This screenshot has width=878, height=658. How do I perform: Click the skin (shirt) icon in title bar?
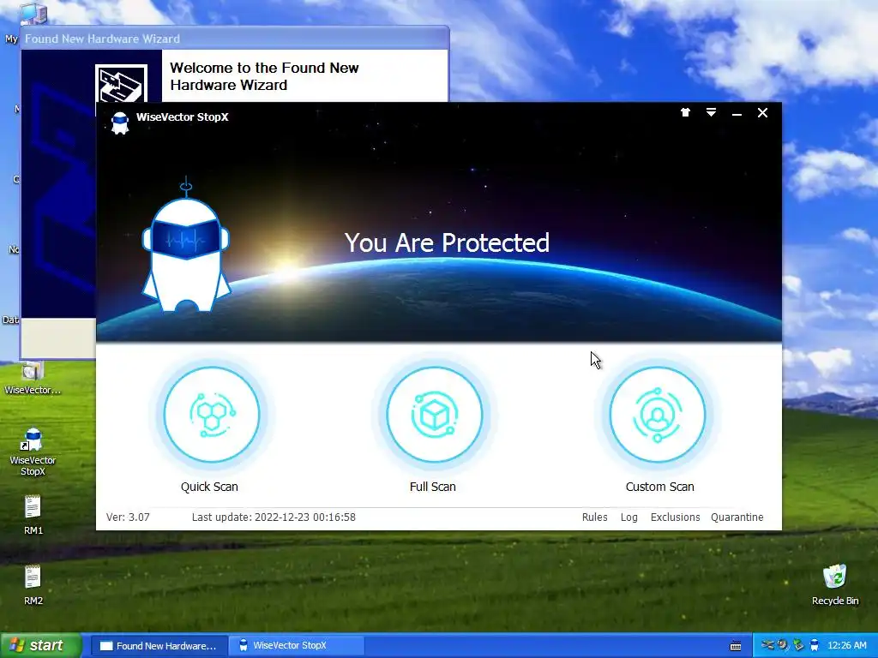(685, 112)
